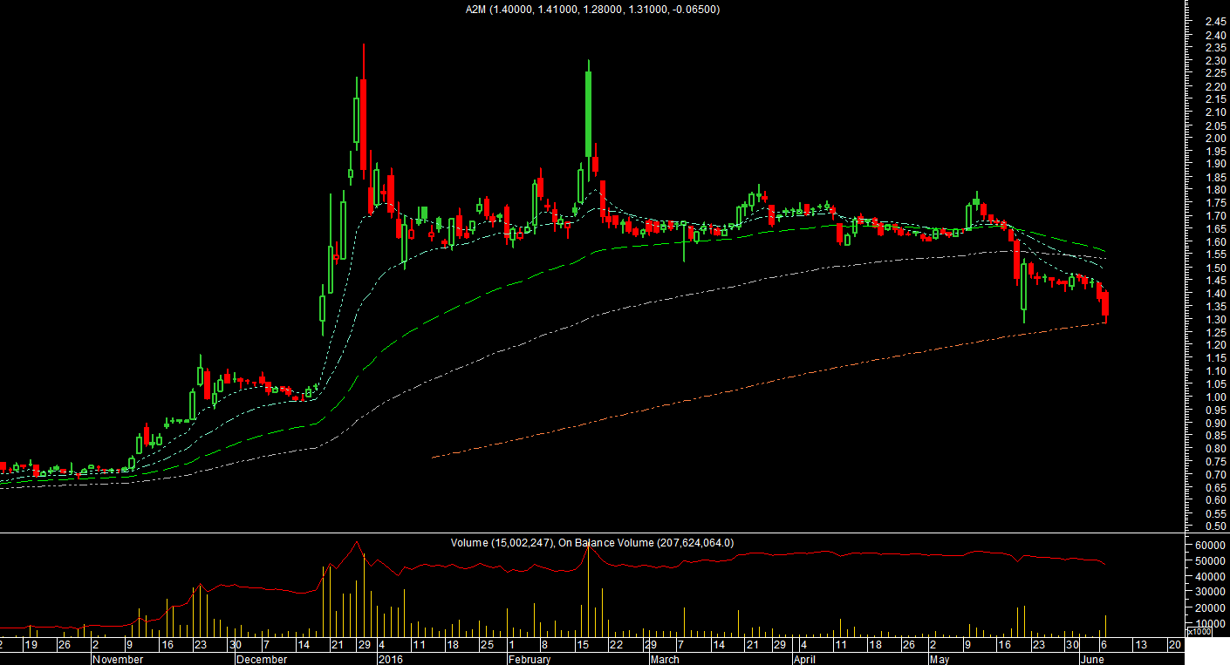
Task: Select the May month label
Action: tap(940, 660)
